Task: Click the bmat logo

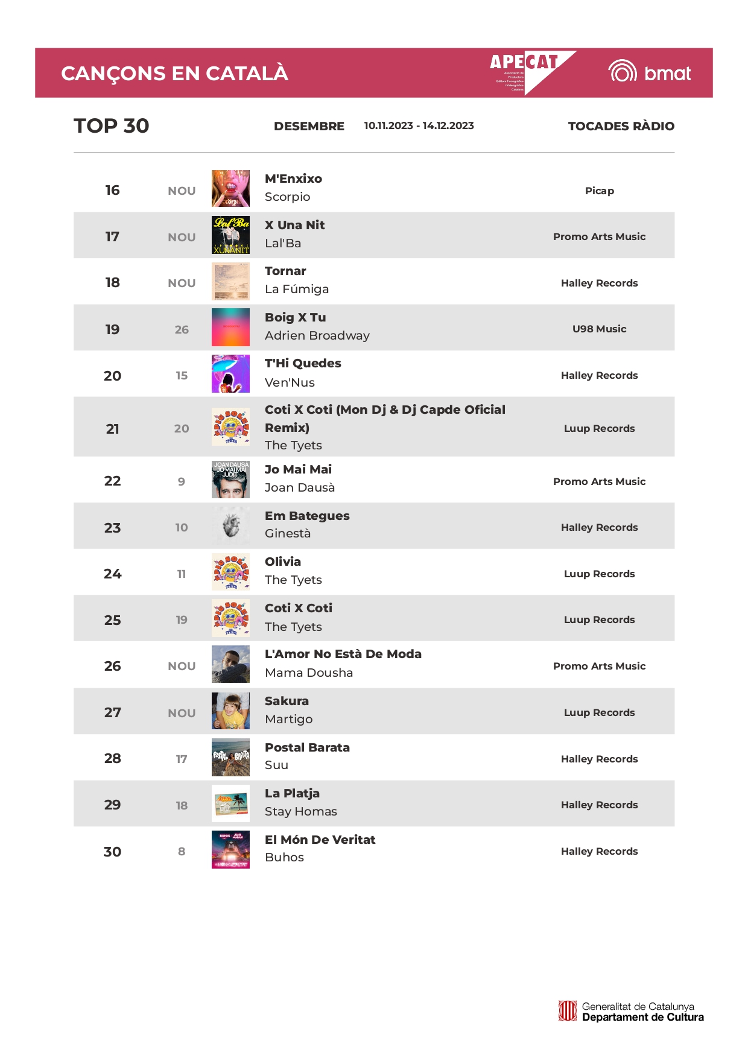Action: pyautogui.click(x=650, y=73)
